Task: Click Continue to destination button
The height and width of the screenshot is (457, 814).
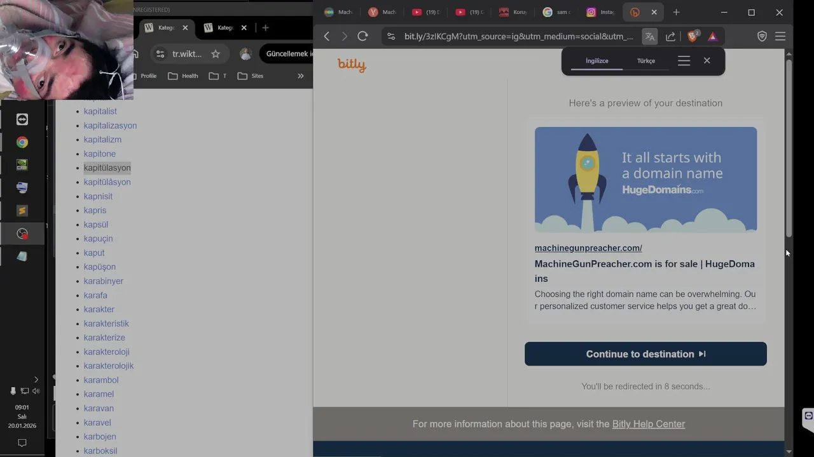Action: coord(645,354)
